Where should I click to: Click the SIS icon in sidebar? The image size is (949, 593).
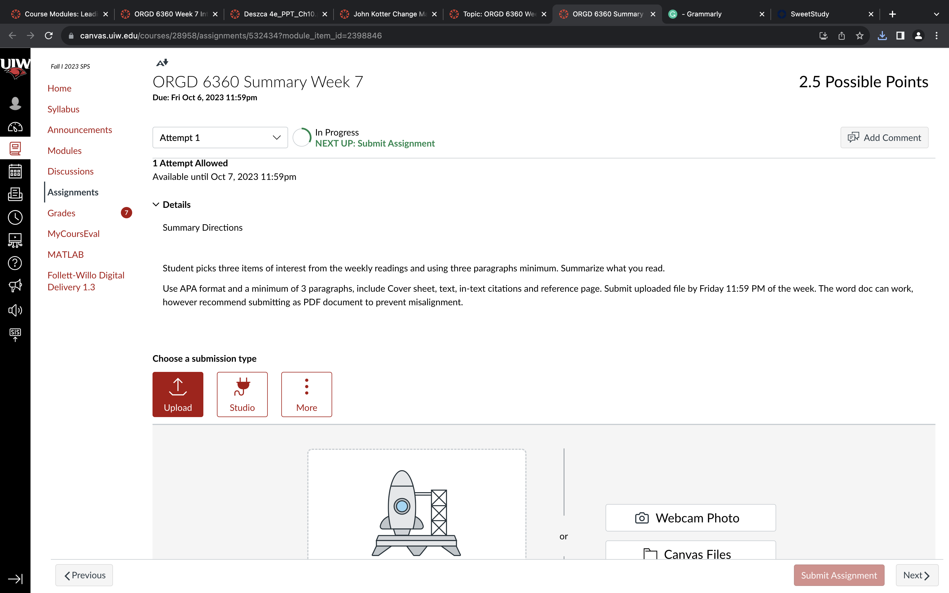click(x=15, y=335)
